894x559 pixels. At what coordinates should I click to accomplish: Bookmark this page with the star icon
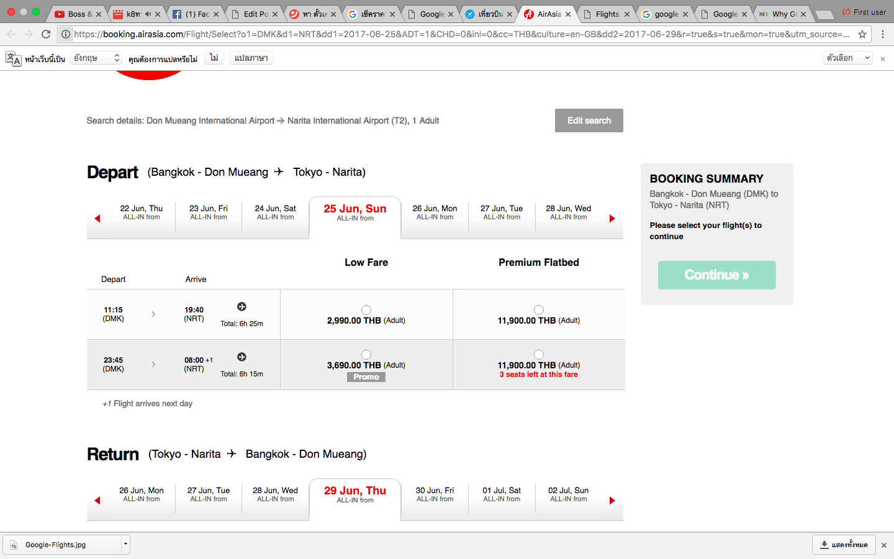(862, 34)
